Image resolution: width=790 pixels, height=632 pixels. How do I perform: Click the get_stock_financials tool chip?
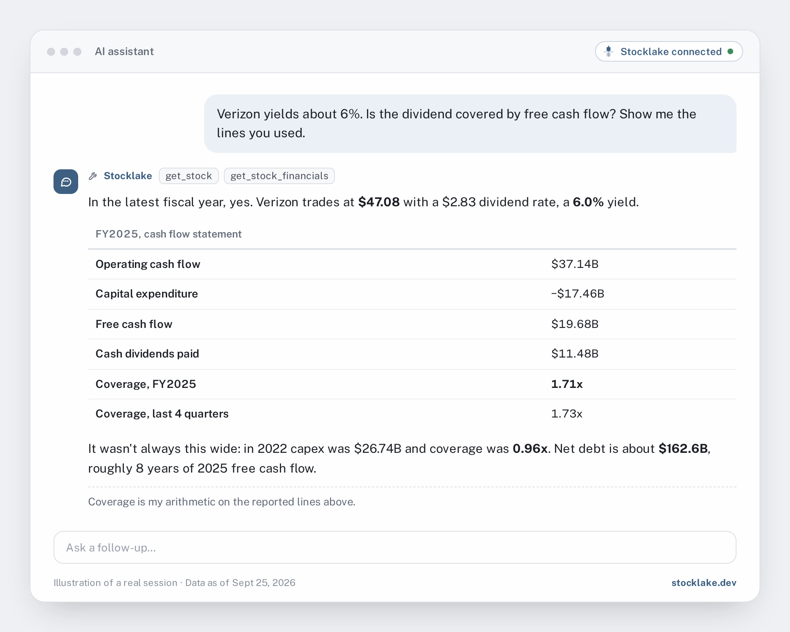(x=279, y=176)
